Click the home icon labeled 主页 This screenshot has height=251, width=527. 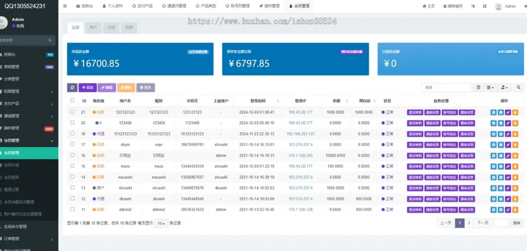pyautogui.click(x=429, y=6)
